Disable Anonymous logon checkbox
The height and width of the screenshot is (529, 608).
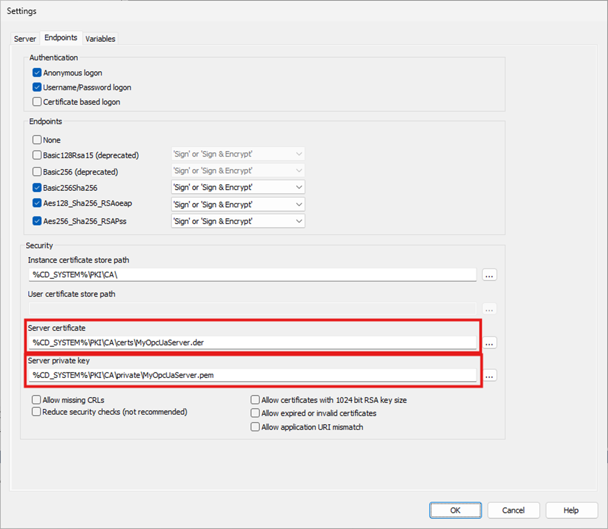pyautogui.click(x=37, y=73)
